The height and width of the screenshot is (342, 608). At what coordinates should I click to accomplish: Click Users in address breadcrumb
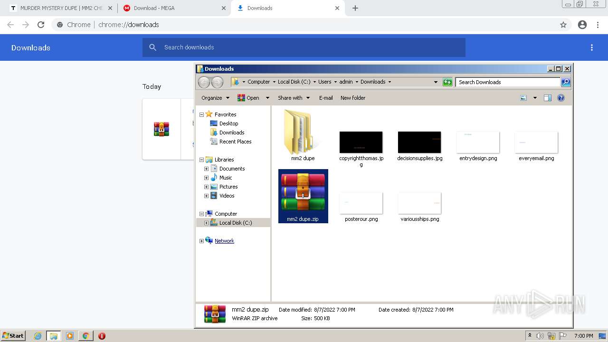pyautogui.click(x=325, y=82)
